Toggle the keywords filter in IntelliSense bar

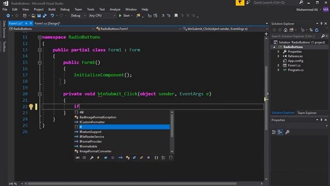[163, 158]
